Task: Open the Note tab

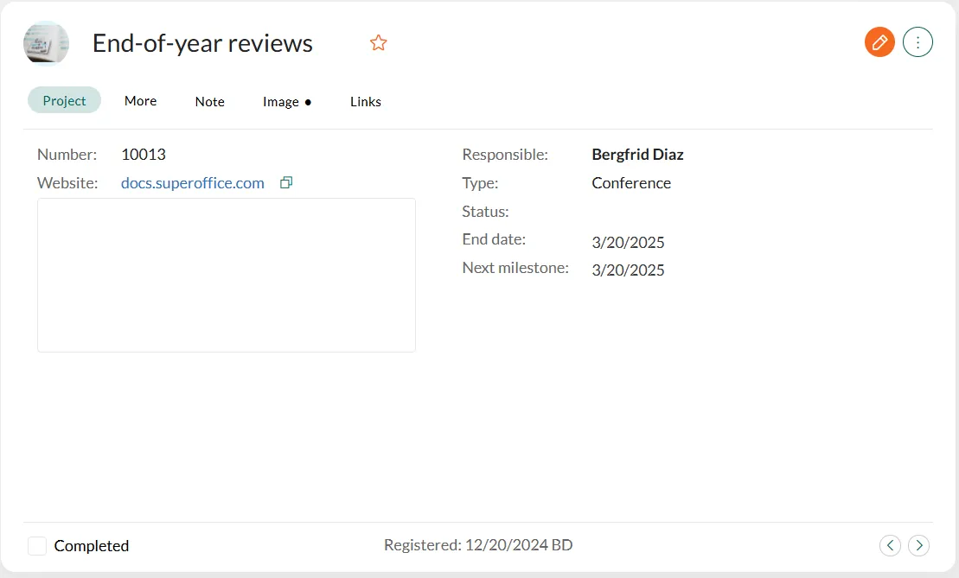Action: coord(209,101)
